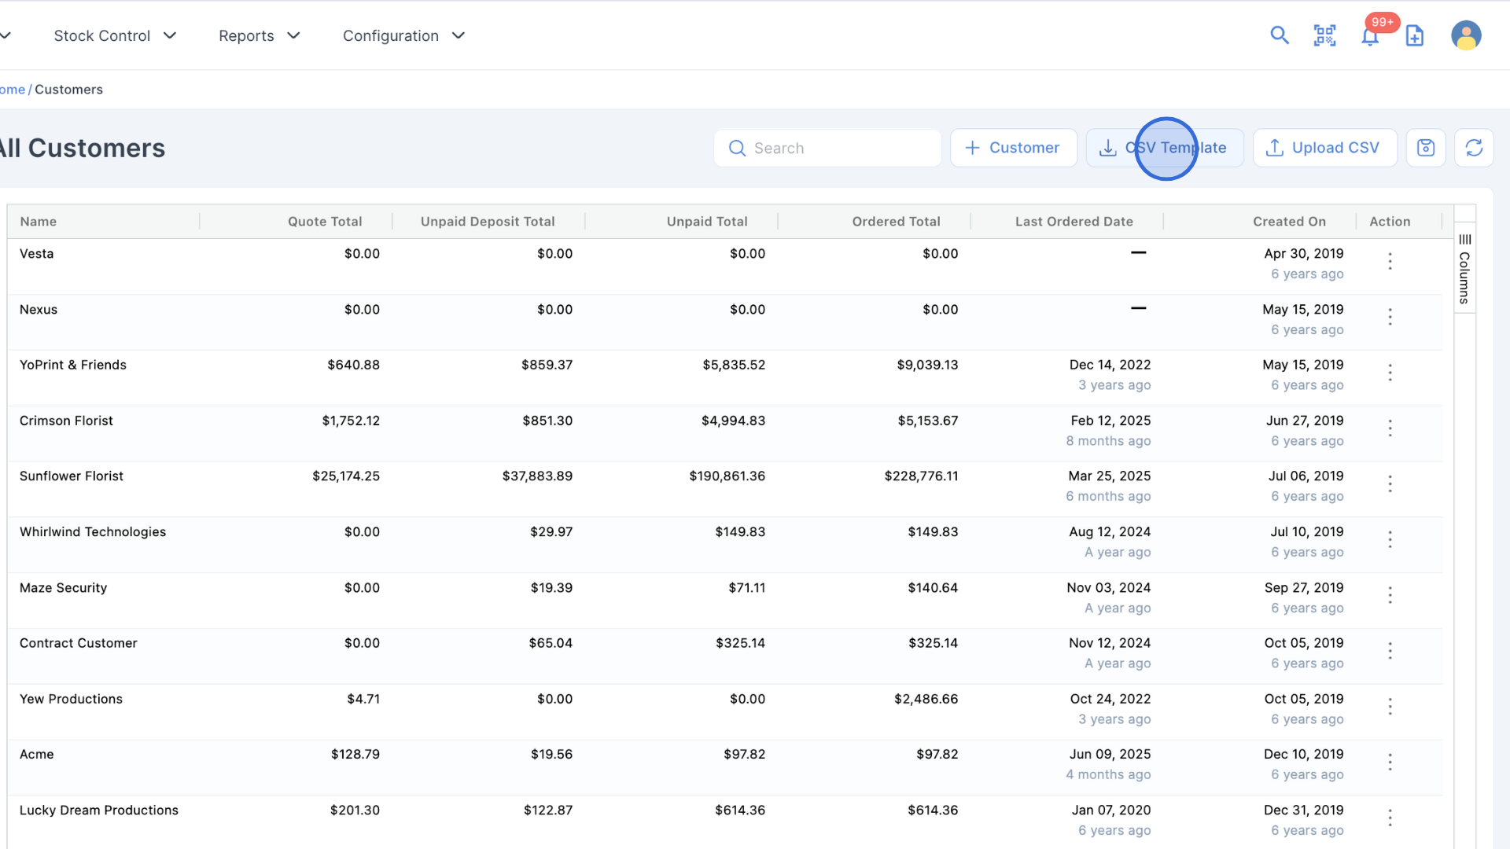Download the CSV Template
Viewport: 1510px width, 849px height.
coord(1165,148)
